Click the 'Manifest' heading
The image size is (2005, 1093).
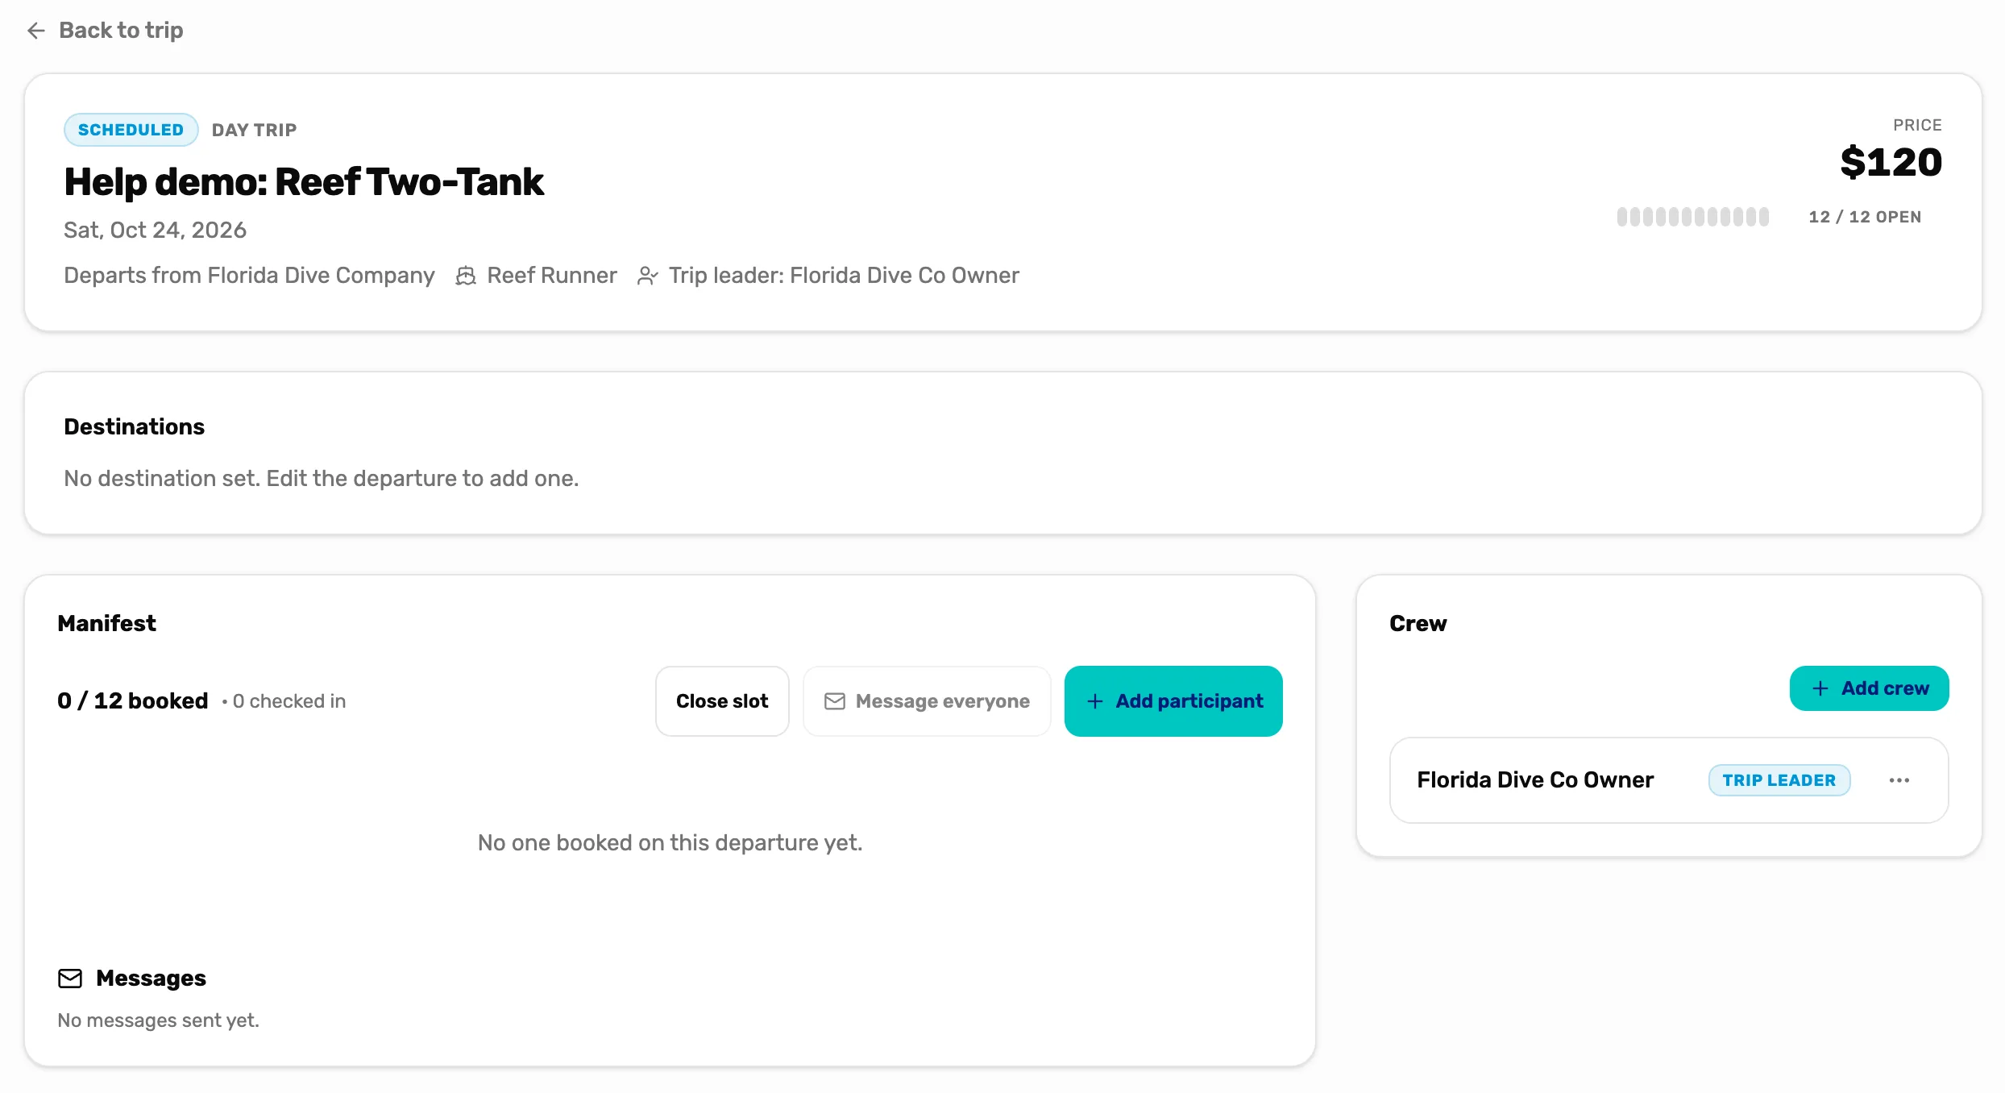[106, 623]
